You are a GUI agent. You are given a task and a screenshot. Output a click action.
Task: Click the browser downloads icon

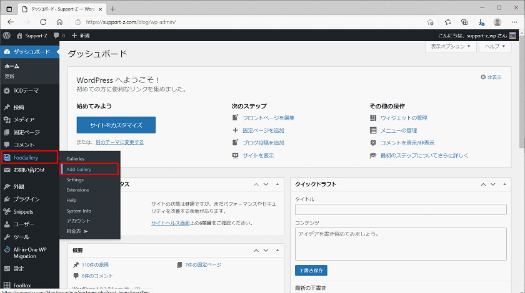(x=480, y=21)
